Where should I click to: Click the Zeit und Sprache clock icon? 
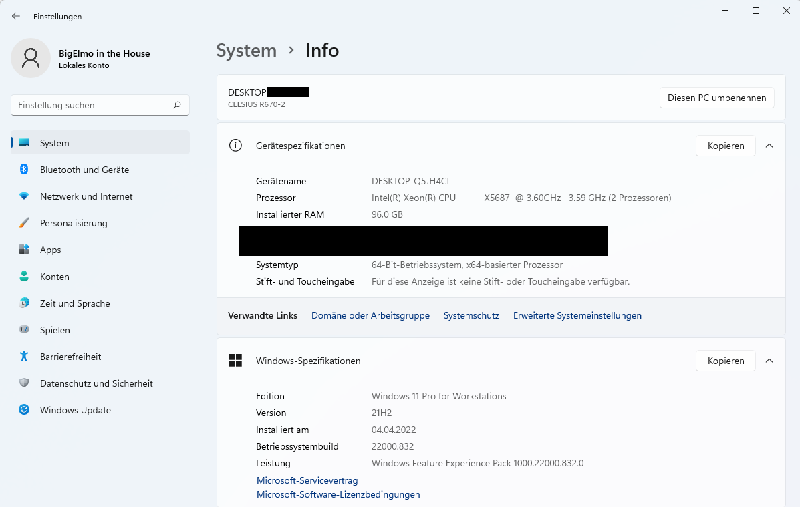pos(24,303)
